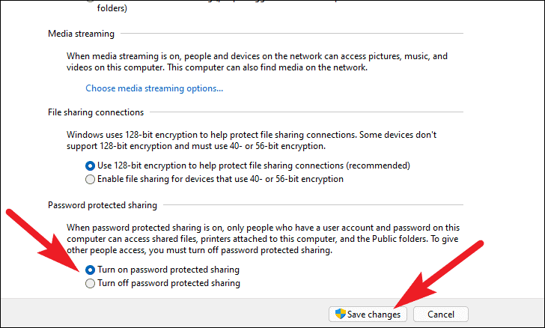The image size is (545, 328).
Task: Click the "folders)" text at the top
Action: [x=112, y=8]
